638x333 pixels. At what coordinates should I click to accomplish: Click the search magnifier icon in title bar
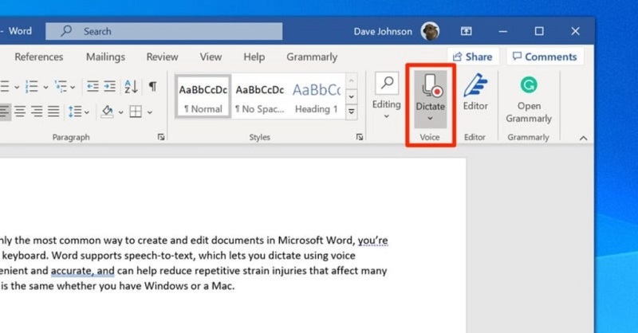click(x=66, y=31)
